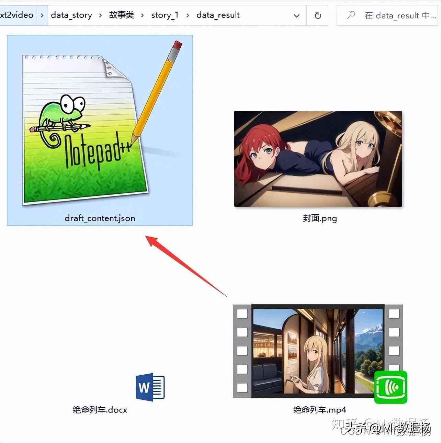Go to data_story in the address bar

[71, 15]
